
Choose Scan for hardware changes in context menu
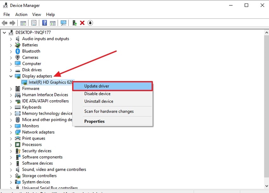click(x=112, y=111)
